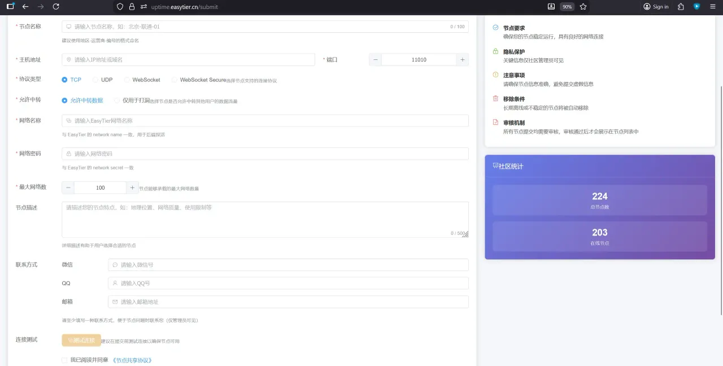Go back to the previous page
Viewport: 723px width, 366px height.
coord(25,7)
